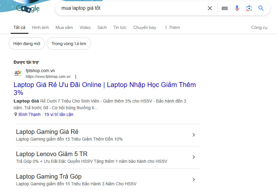Toggle the 'Trong vòng 1,6 km' filter chip
277x192 pixels.
(69, 44)
